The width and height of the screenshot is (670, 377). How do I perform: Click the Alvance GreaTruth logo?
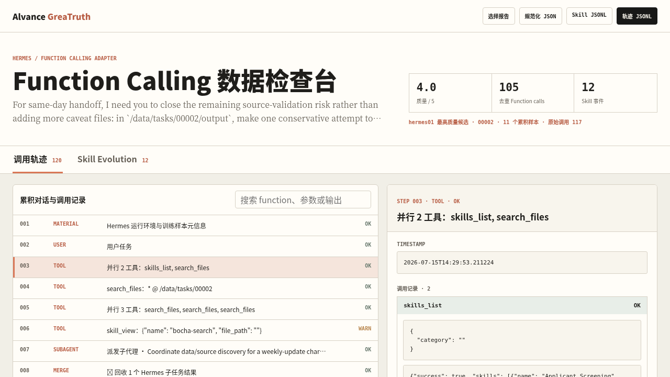(x=51, y=16)
